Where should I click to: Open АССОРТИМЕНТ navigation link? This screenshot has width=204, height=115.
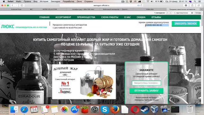pos(63,17)
